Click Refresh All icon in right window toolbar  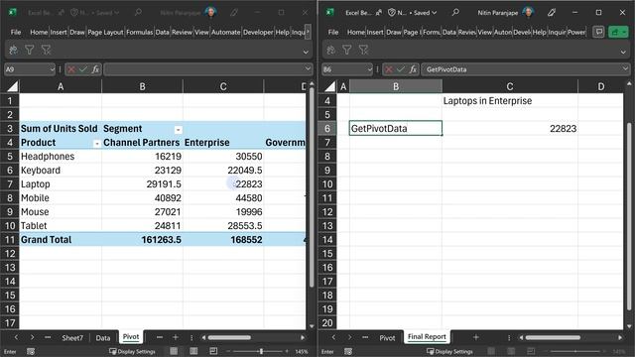330,50
